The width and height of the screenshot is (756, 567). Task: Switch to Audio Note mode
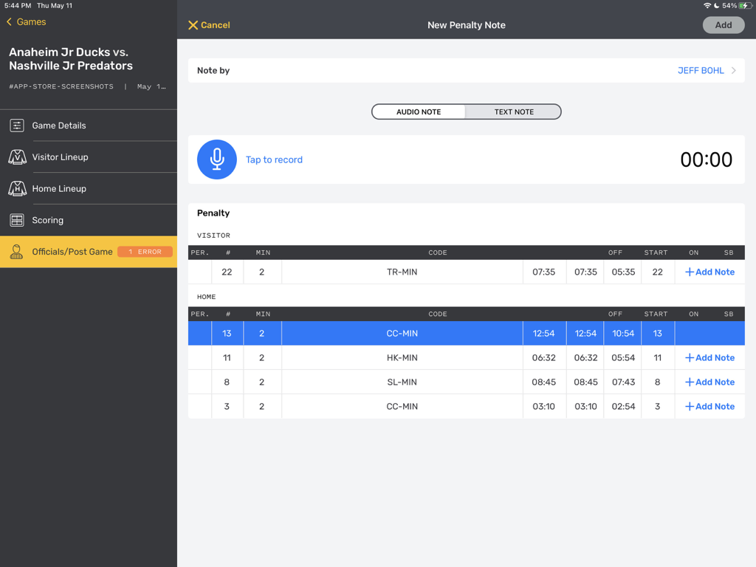pyautogui.click(x=419, y=111)
